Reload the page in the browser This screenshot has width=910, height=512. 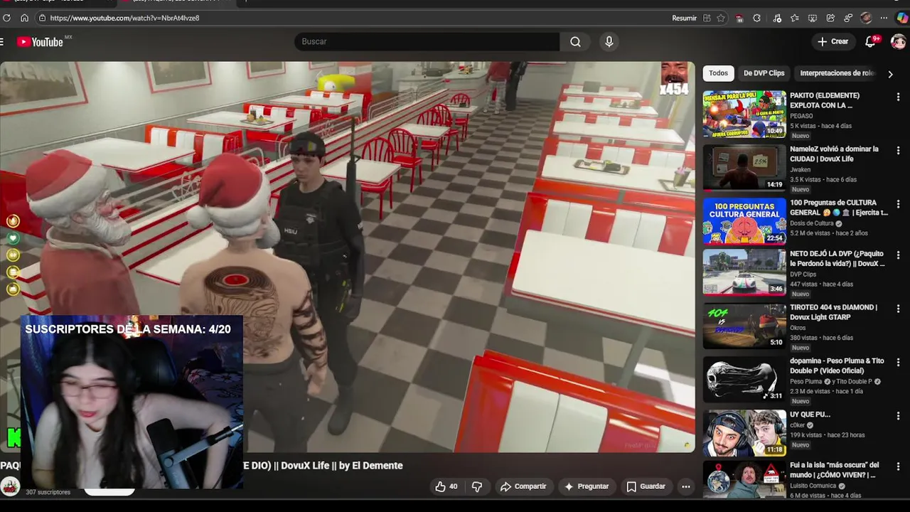(7, 18)
